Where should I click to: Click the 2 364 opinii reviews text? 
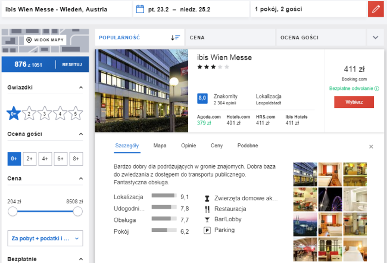[224, 103]
